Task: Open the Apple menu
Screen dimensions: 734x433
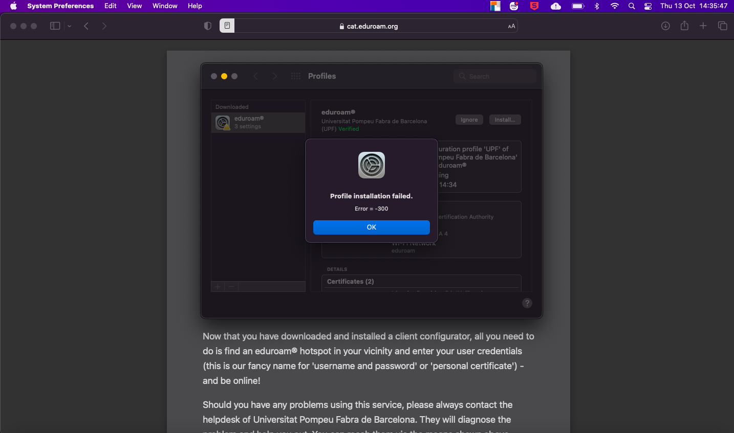Action: (13, 6)
